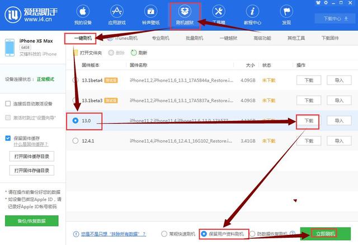Click 打开固件存储目录 button

click(x=32, y=171)
